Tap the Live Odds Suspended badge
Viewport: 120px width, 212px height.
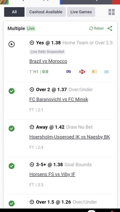point(47,52)
